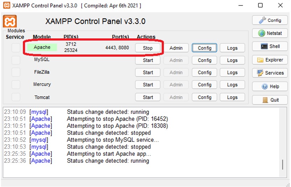Open Services via the services icon
291x187 pixels.
coord(270,73)
